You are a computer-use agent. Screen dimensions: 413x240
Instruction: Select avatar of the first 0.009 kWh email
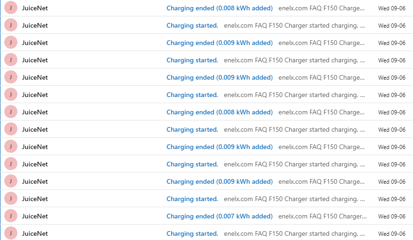pyautogui.click(x=11, y=43)
